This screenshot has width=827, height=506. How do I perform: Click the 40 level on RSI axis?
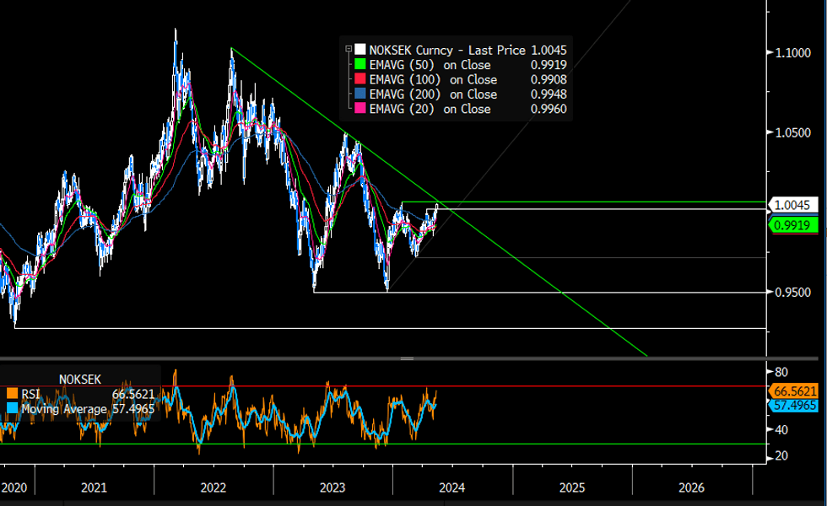781,430
